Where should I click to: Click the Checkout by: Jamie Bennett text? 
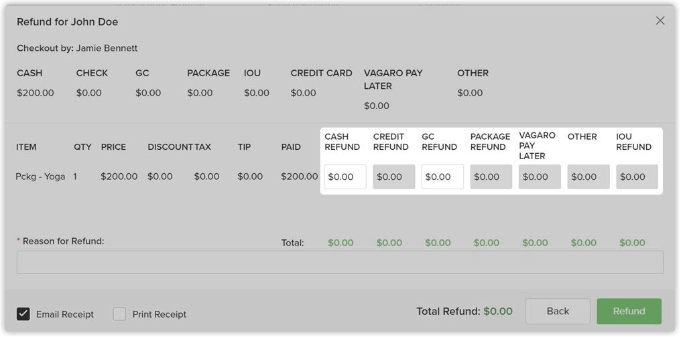coord(77,48)
